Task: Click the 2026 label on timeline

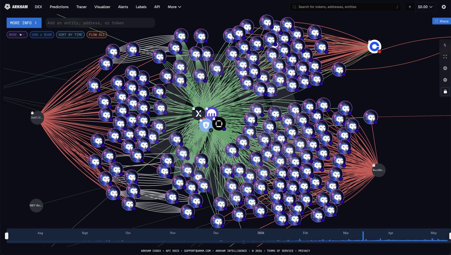Action: pyautogui.click(x=260, y=233)
